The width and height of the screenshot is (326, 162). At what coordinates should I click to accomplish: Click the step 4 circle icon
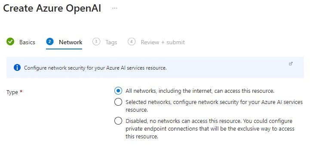pos(132,42)
